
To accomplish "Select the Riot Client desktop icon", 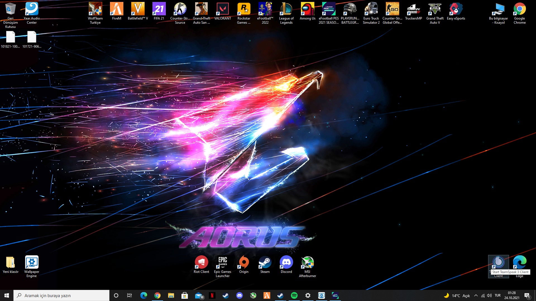I will click(201, 264).
